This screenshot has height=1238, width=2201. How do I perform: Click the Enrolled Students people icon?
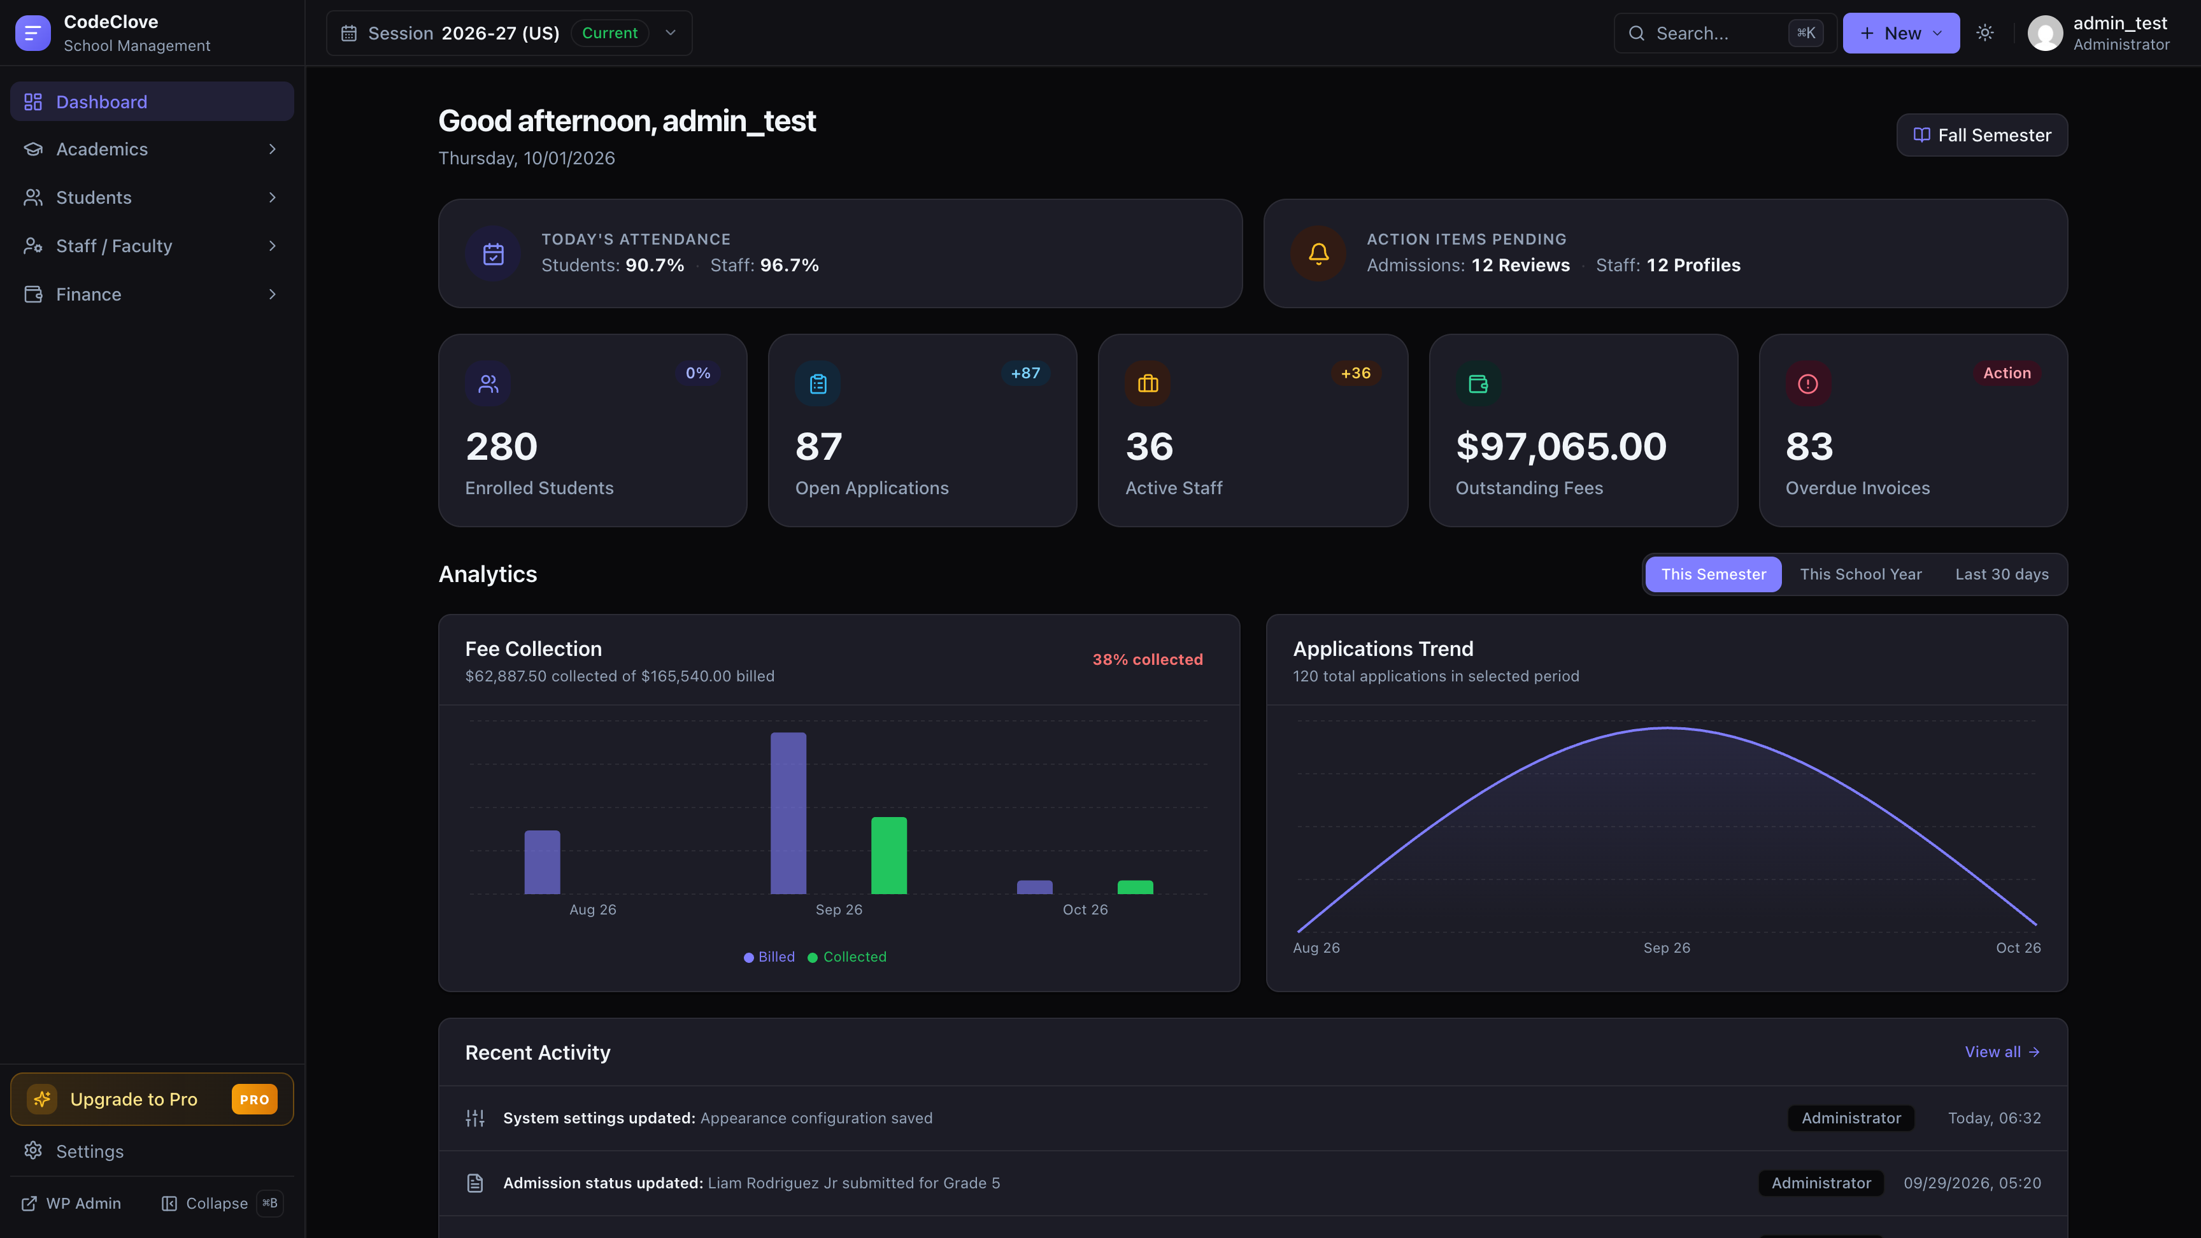click(488, 383)
